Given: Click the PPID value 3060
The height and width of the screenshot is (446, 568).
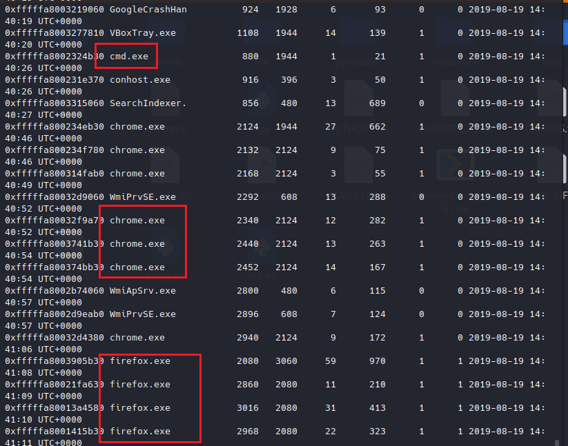Looking at the screenshot, I should (286, 361).
